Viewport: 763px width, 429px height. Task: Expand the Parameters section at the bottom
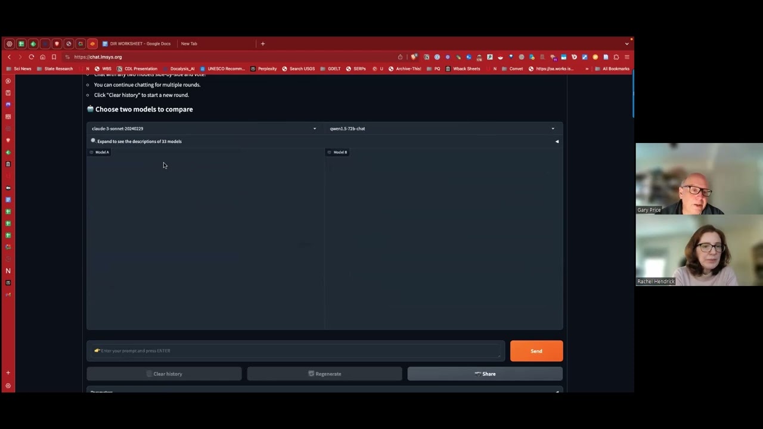[324, 391]
